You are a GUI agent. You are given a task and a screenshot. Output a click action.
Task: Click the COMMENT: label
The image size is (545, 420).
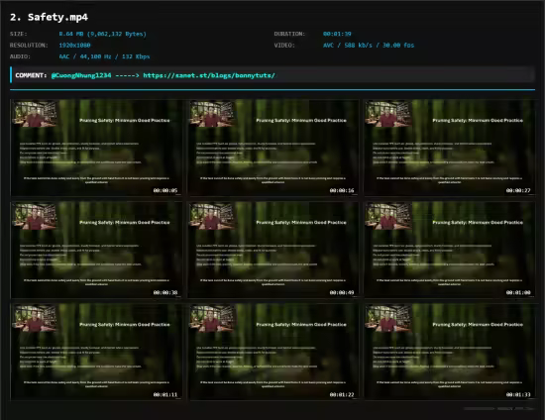pos(31,75)
